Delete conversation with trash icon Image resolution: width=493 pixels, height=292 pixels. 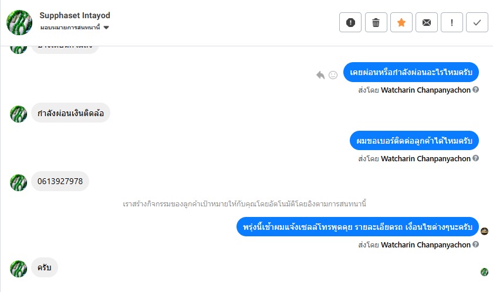tap(376, 23)
